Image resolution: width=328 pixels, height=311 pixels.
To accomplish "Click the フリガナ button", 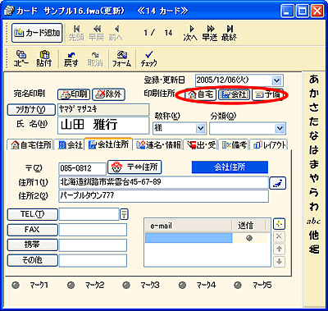I will 30,110.
